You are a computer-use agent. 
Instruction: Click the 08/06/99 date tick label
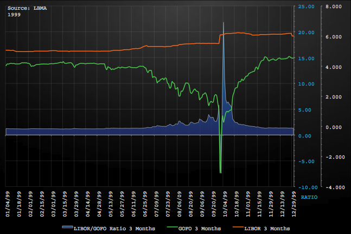(x=179, y=204)
